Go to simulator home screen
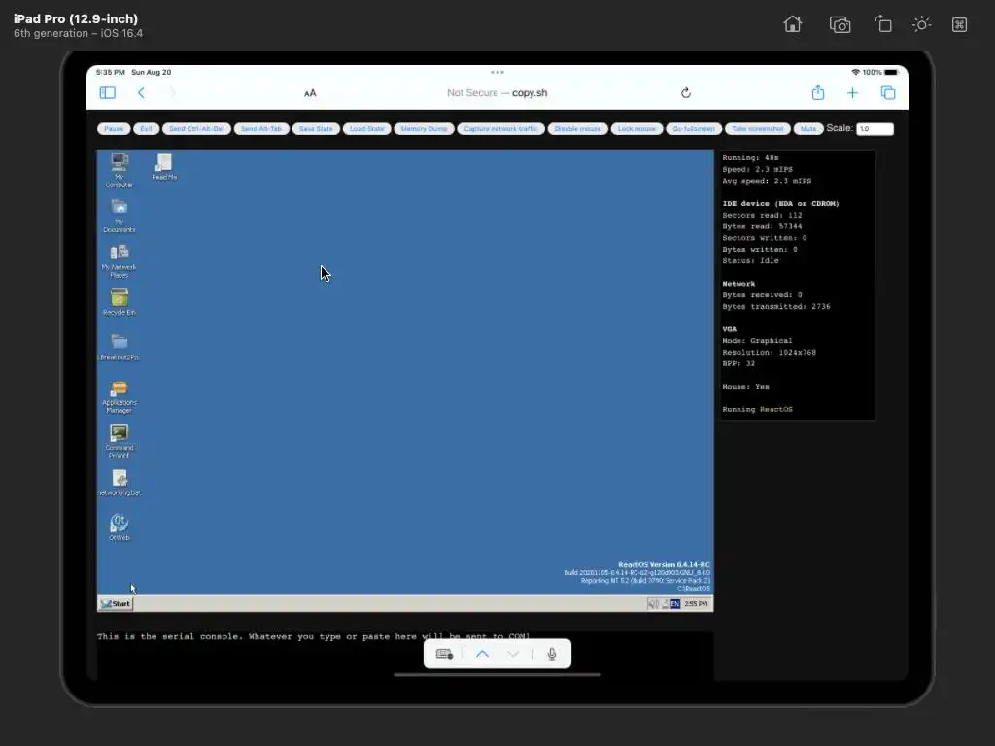Viewport: 995px width, 746px height. pos(793,24)
